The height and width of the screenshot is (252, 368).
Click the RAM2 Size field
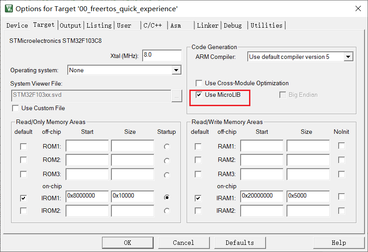308,160
